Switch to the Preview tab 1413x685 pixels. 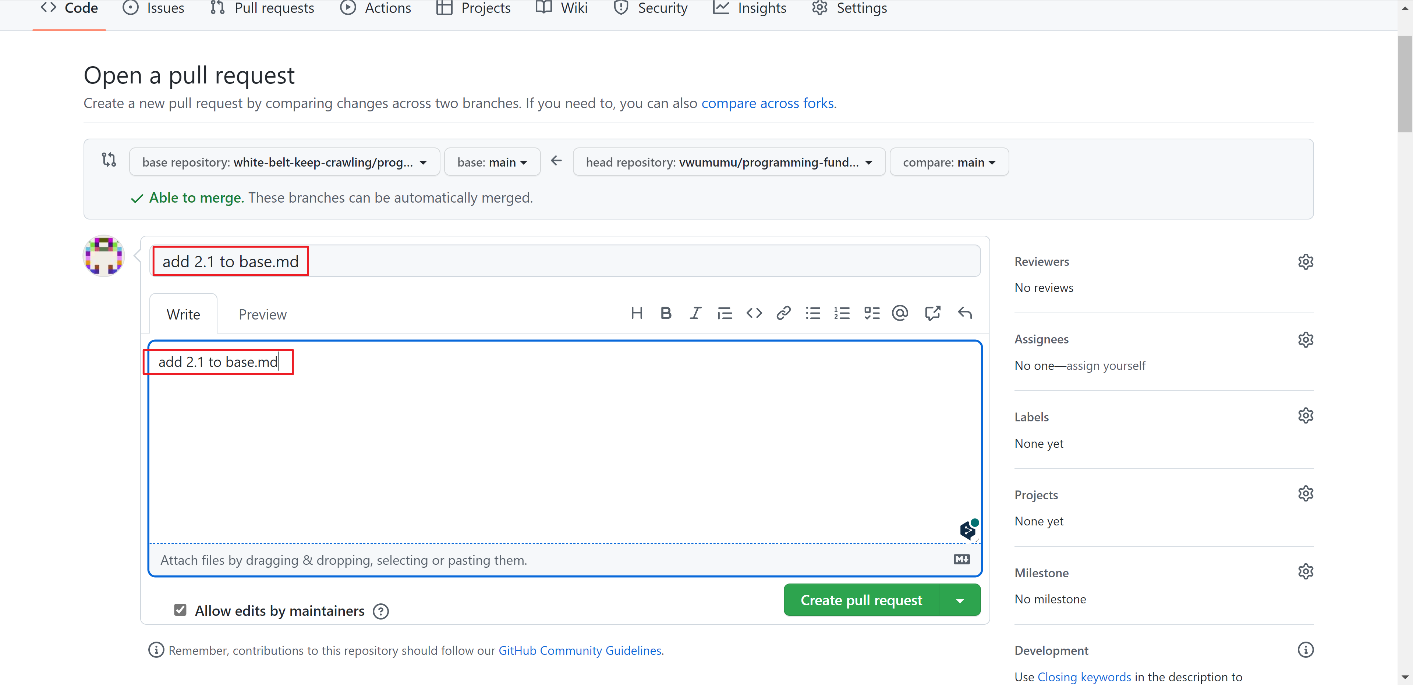pyautogui.click(x=262, y=314)
